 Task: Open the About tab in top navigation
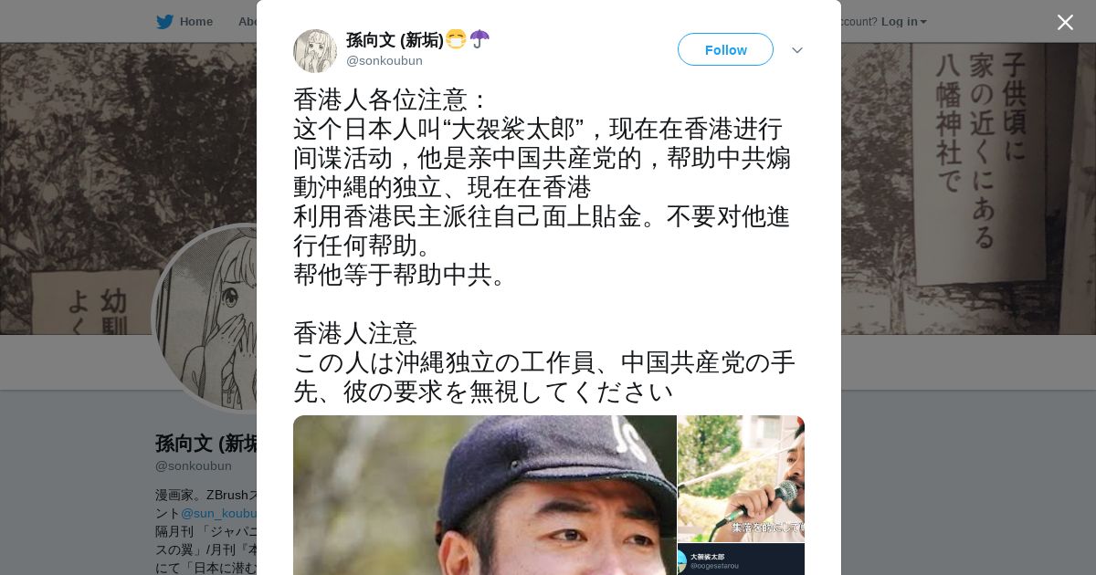pyautogui.click(x=248, y=21)
